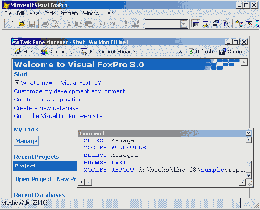This screenshot has width=260, height=210.
Task: Open the Program menu
Action: [69, 13]
